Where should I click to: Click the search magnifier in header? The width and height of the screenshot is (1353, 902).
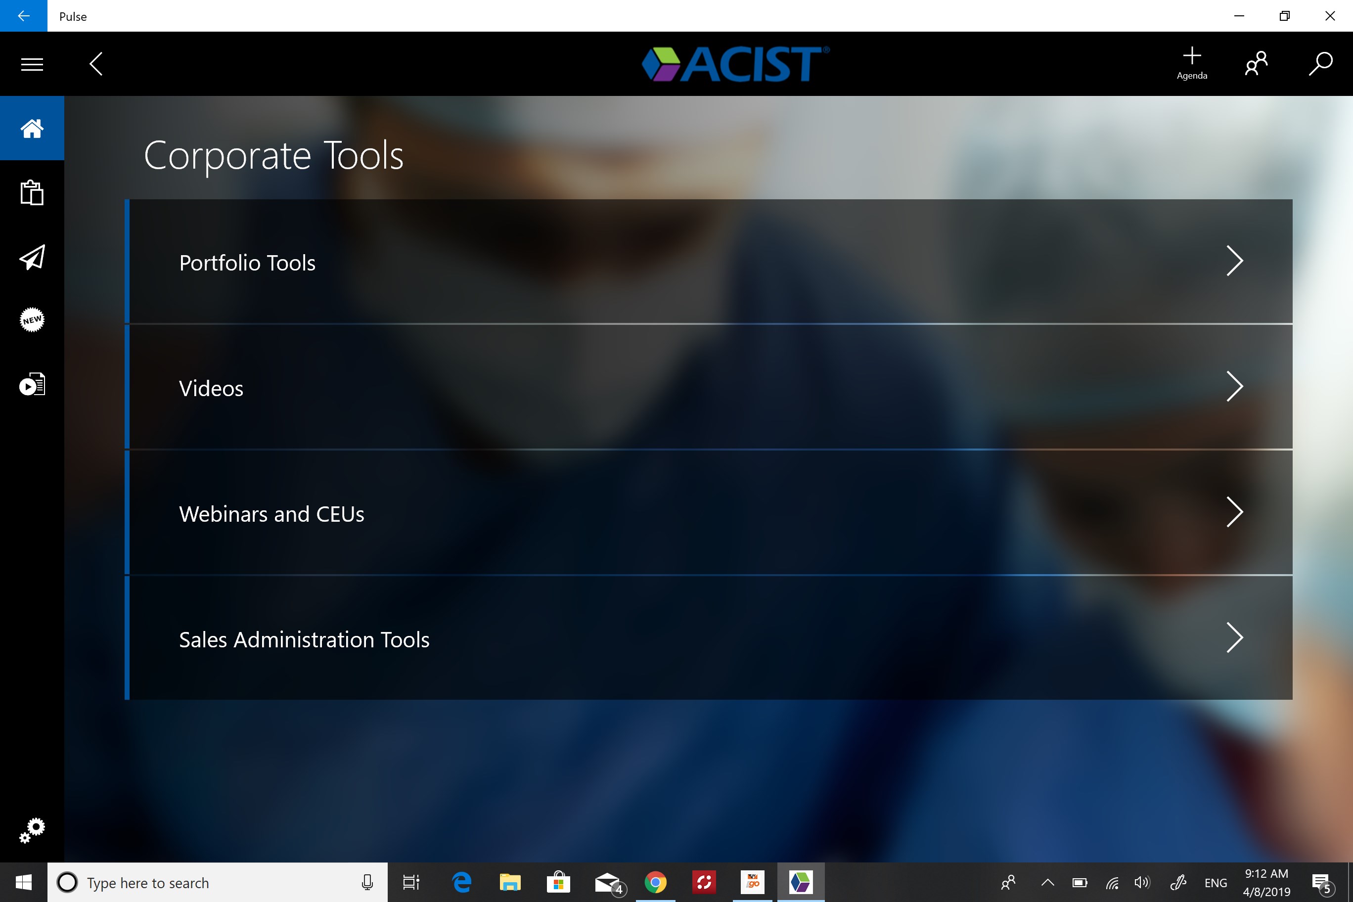[1320, 63]
